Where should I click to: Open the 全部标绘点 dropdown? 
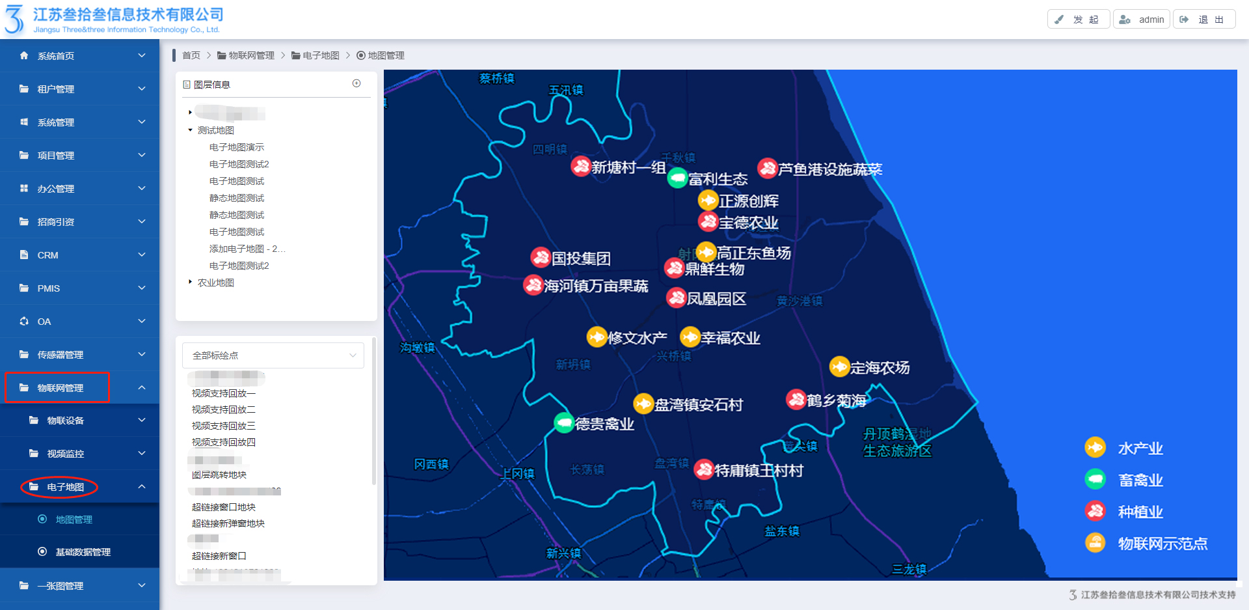coord(273,355)
